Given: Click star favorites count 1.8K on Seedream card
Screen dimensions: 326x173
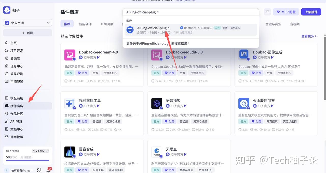Looking at the screenshot, I should pos(117,81).
